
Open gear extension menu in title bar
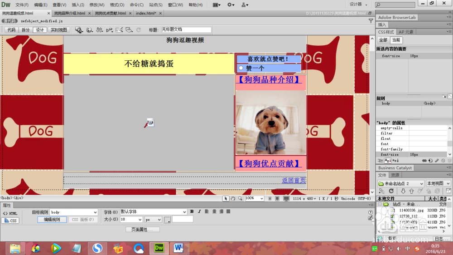(x=231, y=5)
